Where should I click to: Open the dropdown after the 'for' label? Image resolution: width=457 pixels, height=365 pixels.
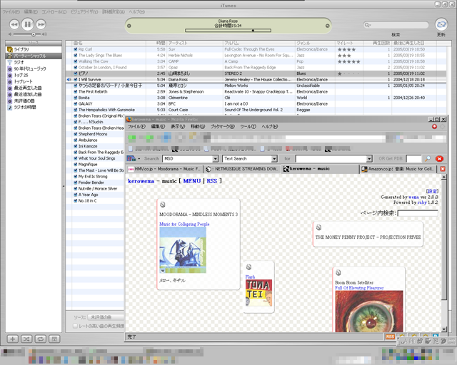369,159
